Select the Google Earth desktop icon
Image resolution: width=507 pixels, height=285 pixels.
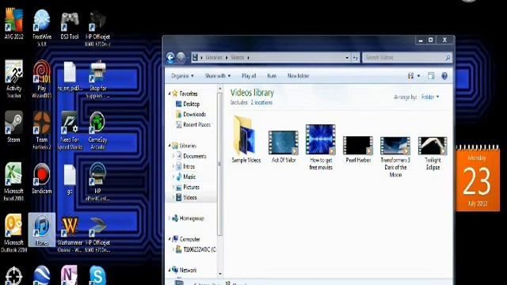42,275
